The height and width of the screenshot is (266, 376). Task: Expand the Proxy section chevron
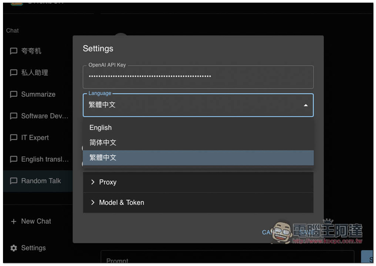(x=92, y=182)
